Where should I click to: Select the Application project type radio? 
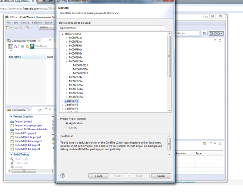pyautogui.click(x=67, y=123)
